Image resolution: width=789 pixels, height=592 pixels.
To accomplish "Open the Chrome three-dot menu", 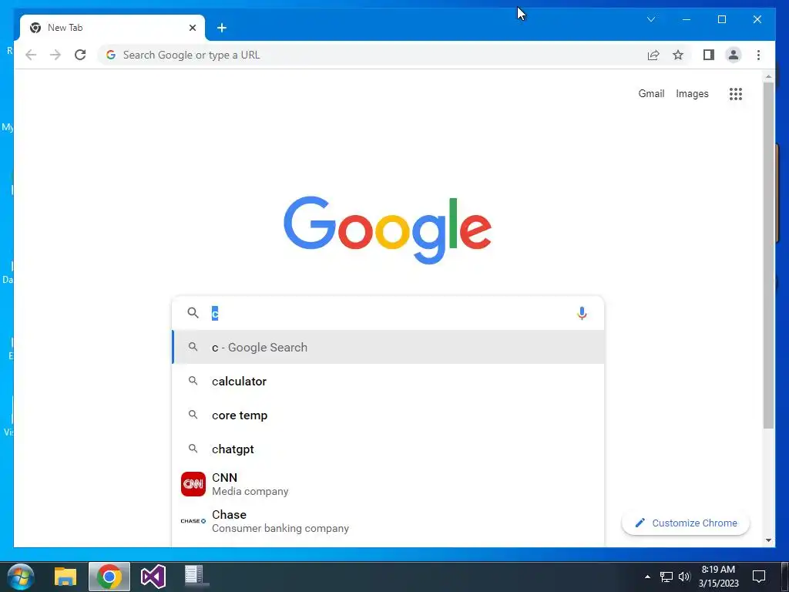I will coord(758,55).
